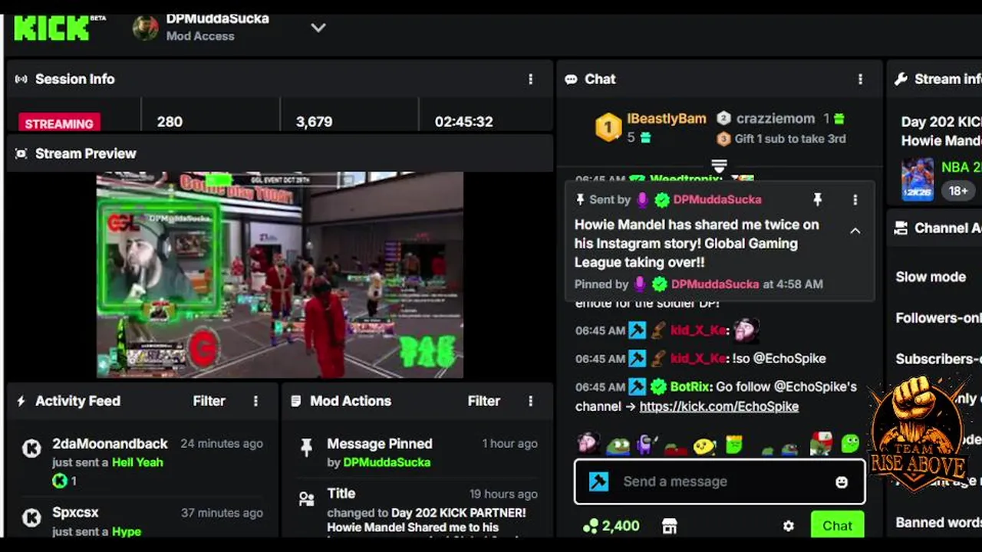The width and height of the screenshot is (982, 552).
Task: Click the 280 viewer count
Action: tap(170, 122)
